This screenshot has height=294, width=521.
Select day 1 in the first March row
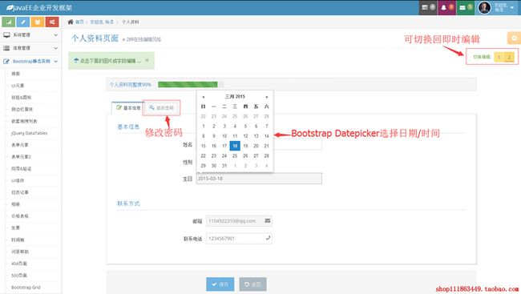[x=204, y=126]
